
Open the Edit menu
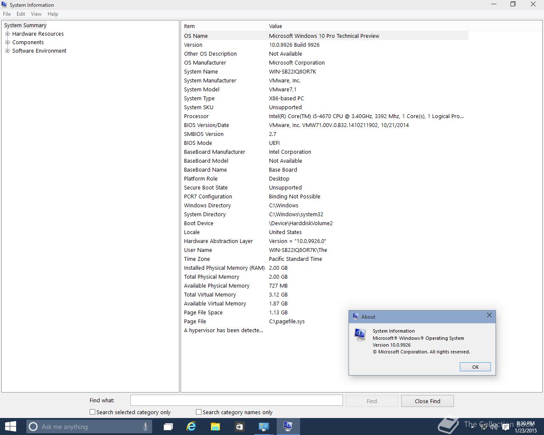point(21,14)
